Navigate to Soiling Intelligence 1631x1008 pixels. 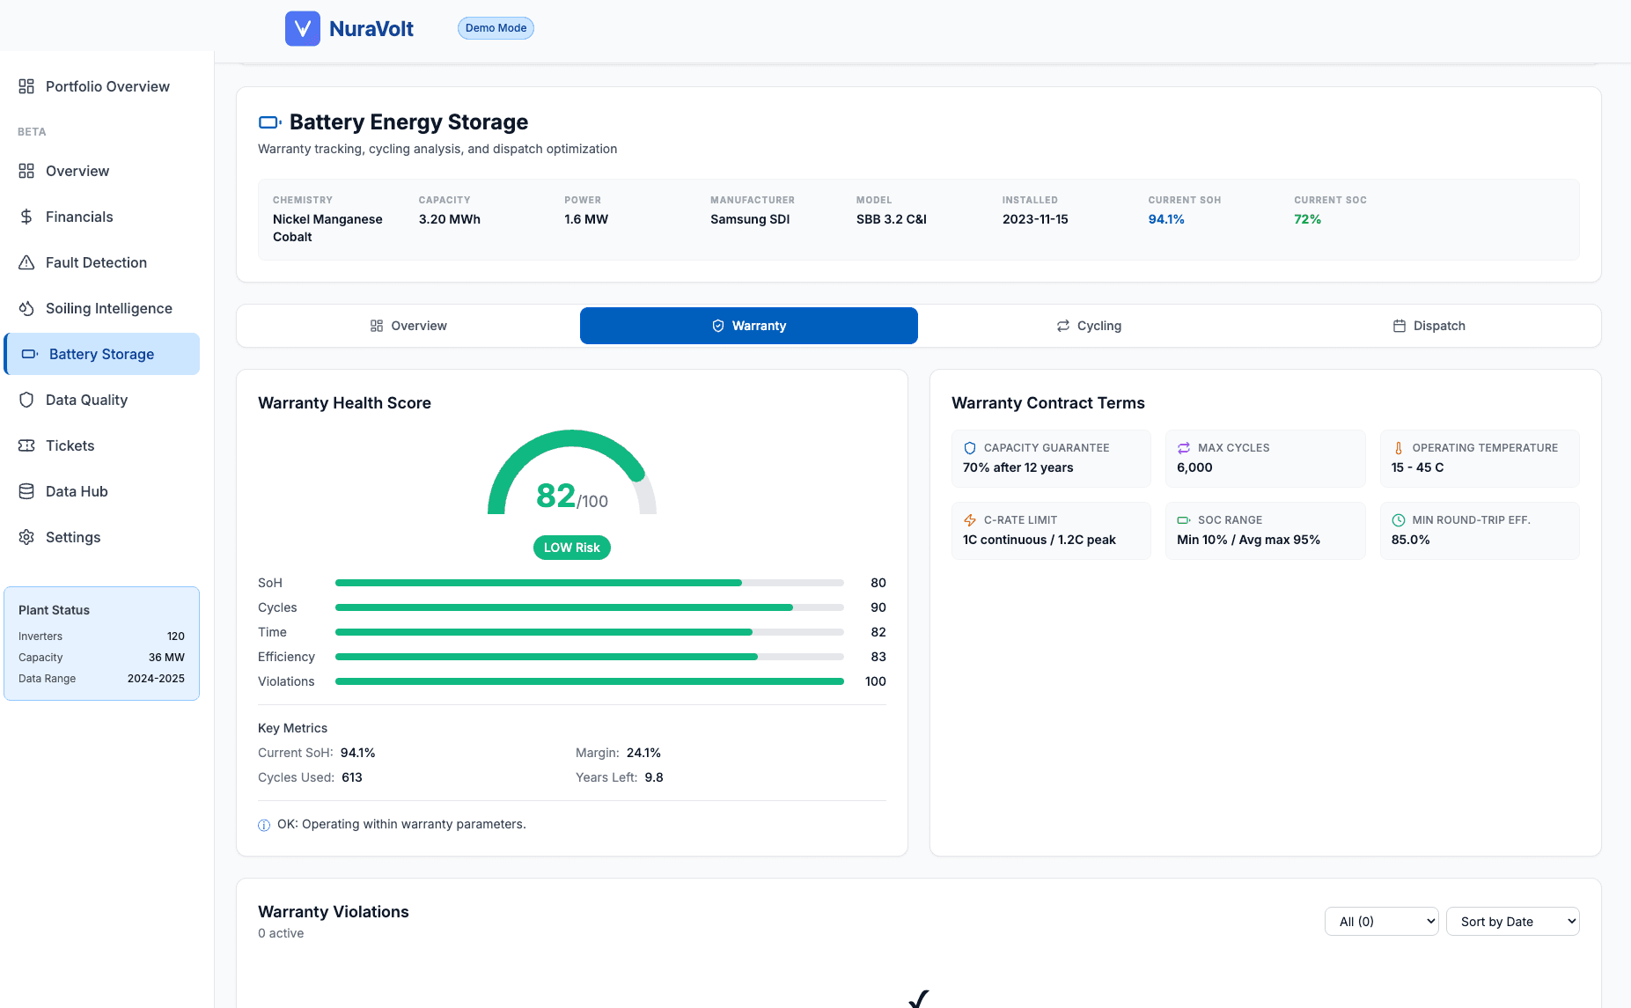[x=102, y=308]
